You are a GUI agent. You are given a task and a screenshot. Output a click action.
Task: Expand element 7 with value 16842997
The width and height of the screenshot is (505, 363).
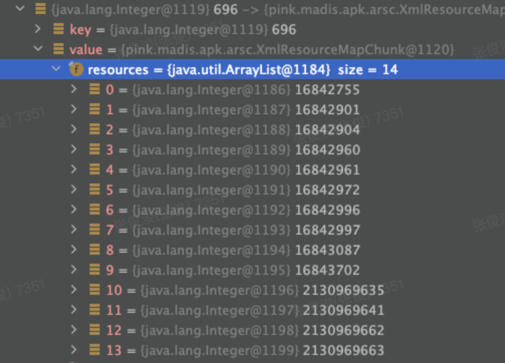[x=74, y=230]
